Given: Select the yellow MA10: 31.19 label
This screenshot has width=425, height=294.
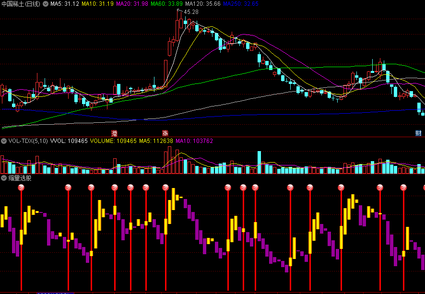Looking at the screenshot, I should 97,4.
